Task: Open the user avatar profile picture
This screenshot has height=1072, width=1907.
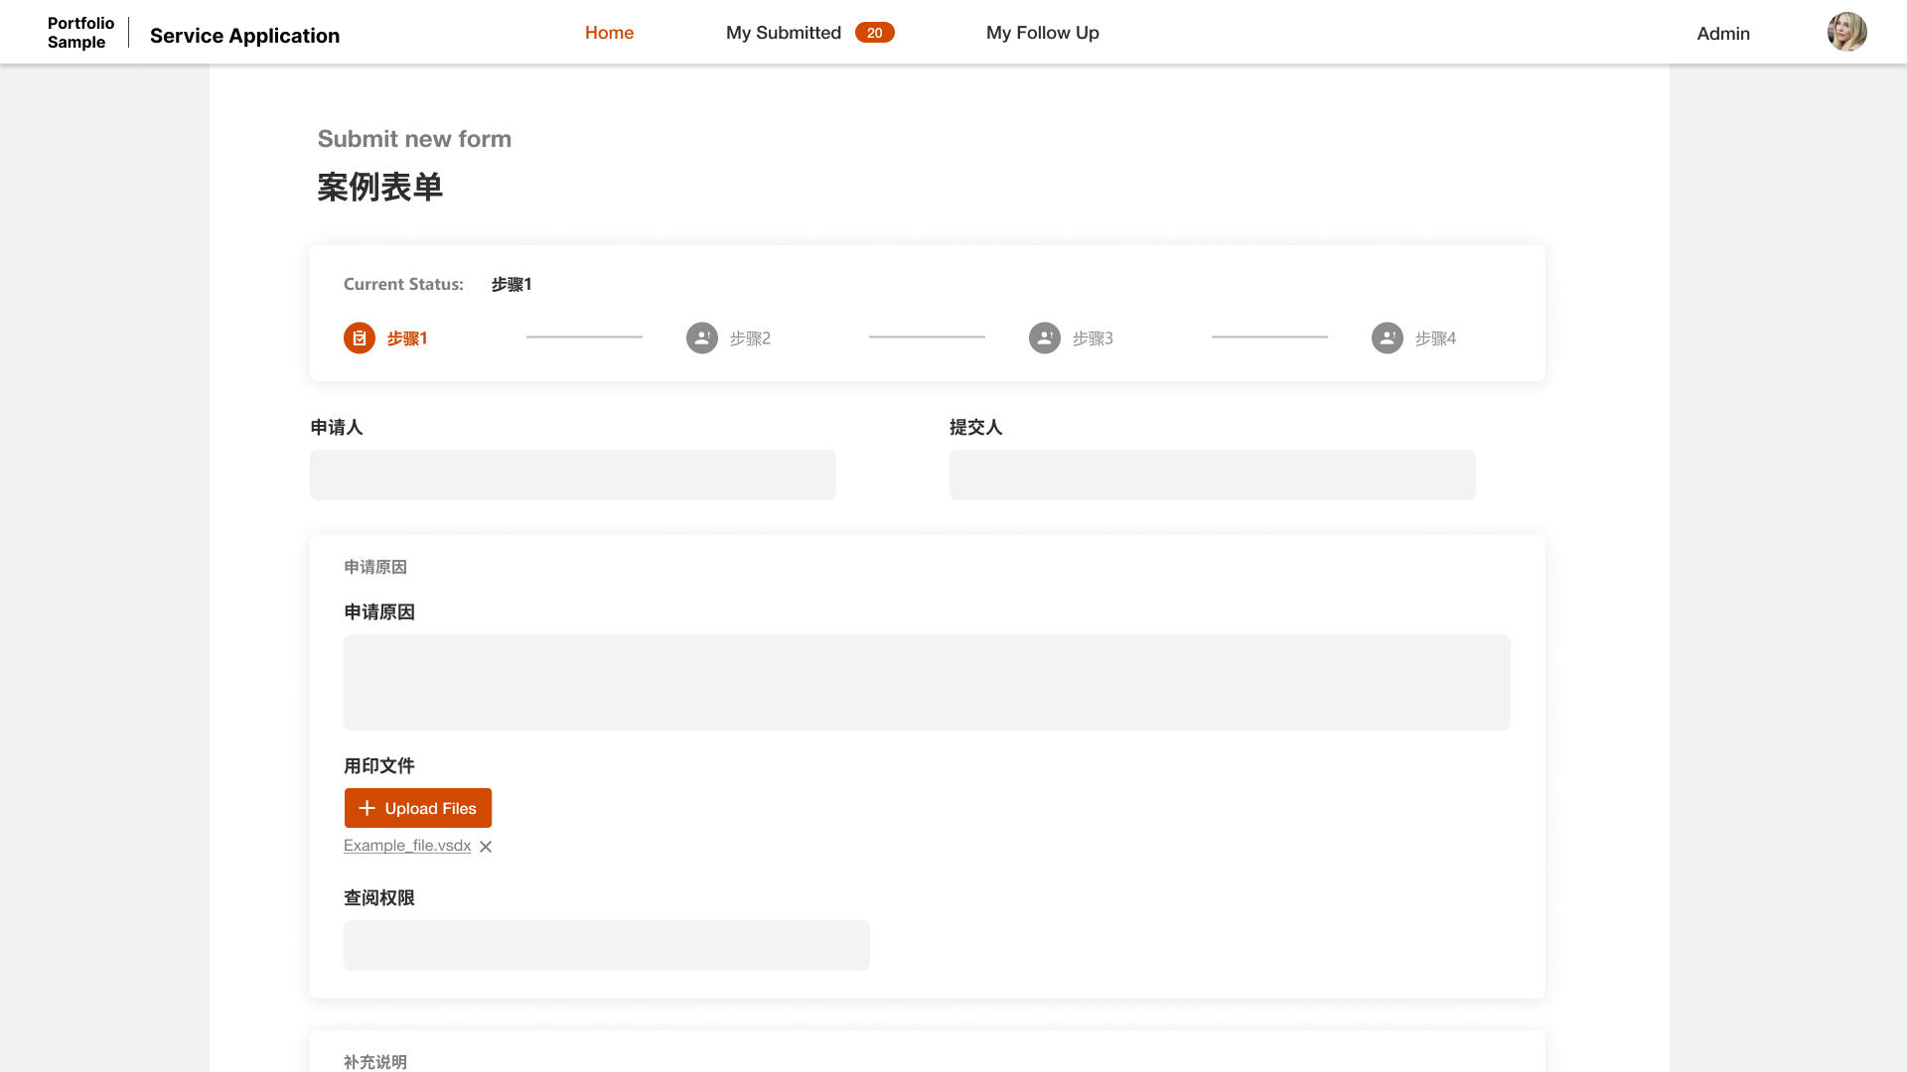Action: pyautogui.click(x=1846, y=32)
